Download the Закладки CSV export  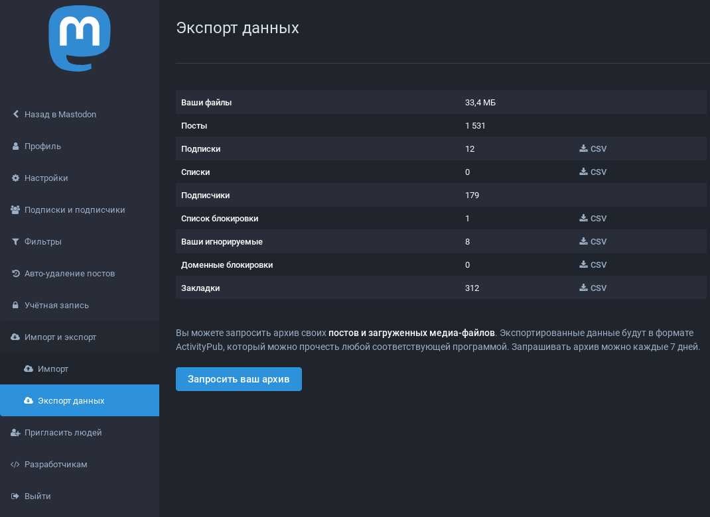(x=593, y=288)
